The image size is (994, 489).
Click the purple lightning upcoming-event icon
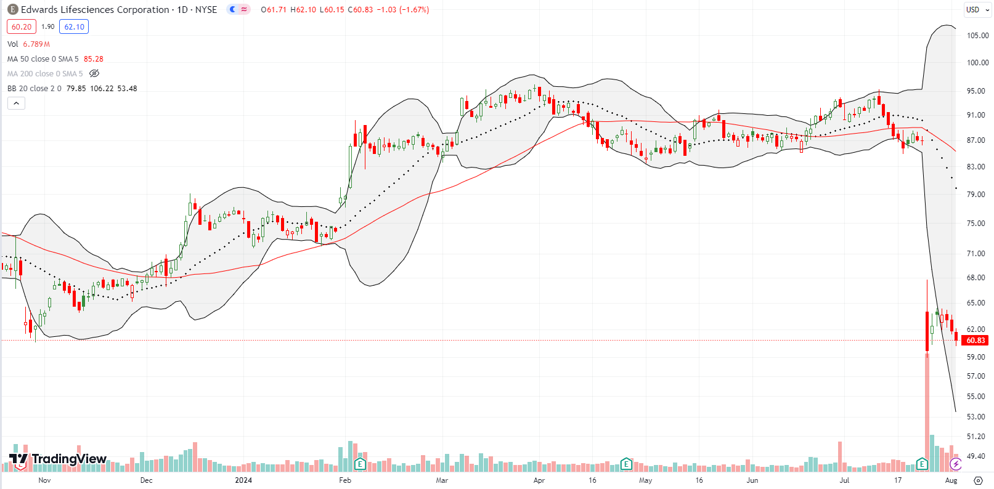coord(956,464)
